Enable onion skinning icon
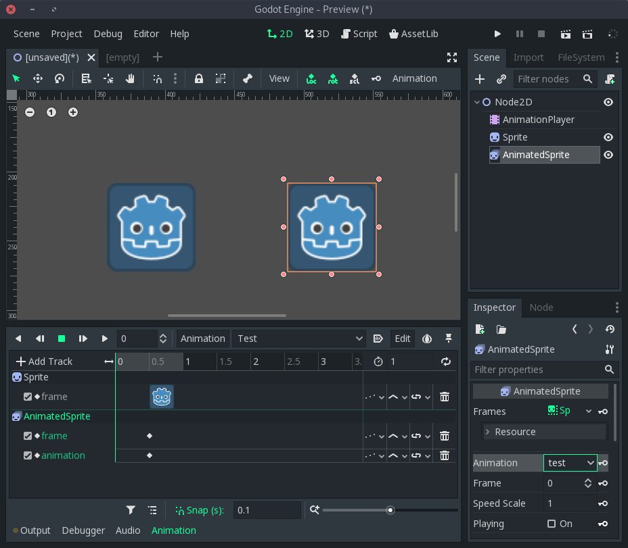The width and height of the screenshot is (628, 548). point(427,339)
